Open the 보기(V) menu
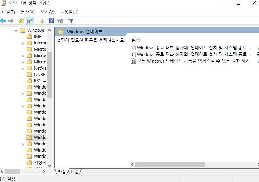The width and height of the screenshot is (259, 182). coord(47,12)
